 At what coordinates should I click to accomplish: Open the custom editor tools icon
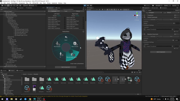click(x=20, y=5)
